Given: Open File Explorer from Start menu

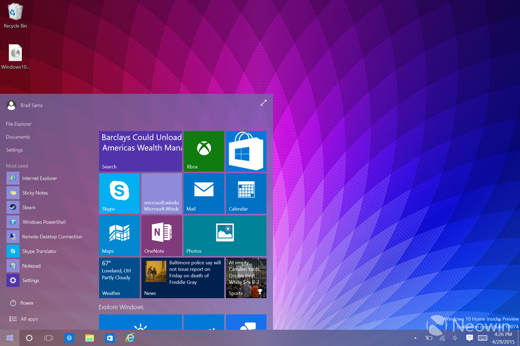Looking at the screenshot, I should pyautogui.click(x=19, y=124).
